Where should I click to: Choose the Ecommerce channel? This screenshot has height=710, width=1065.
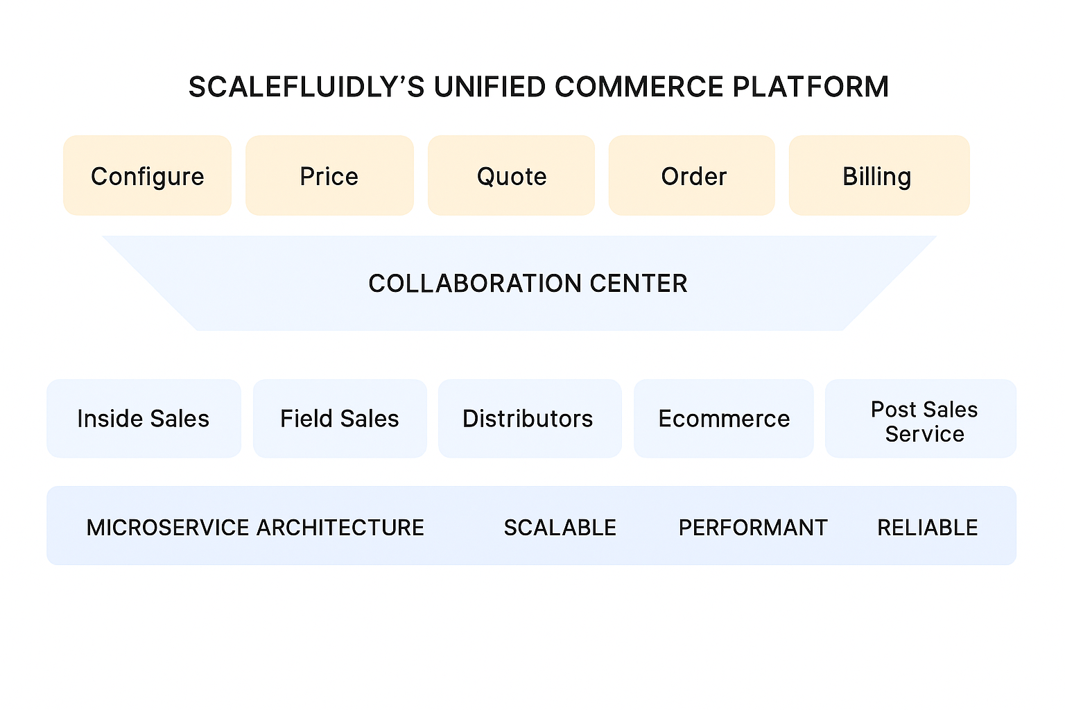click(x=724, y=419)
